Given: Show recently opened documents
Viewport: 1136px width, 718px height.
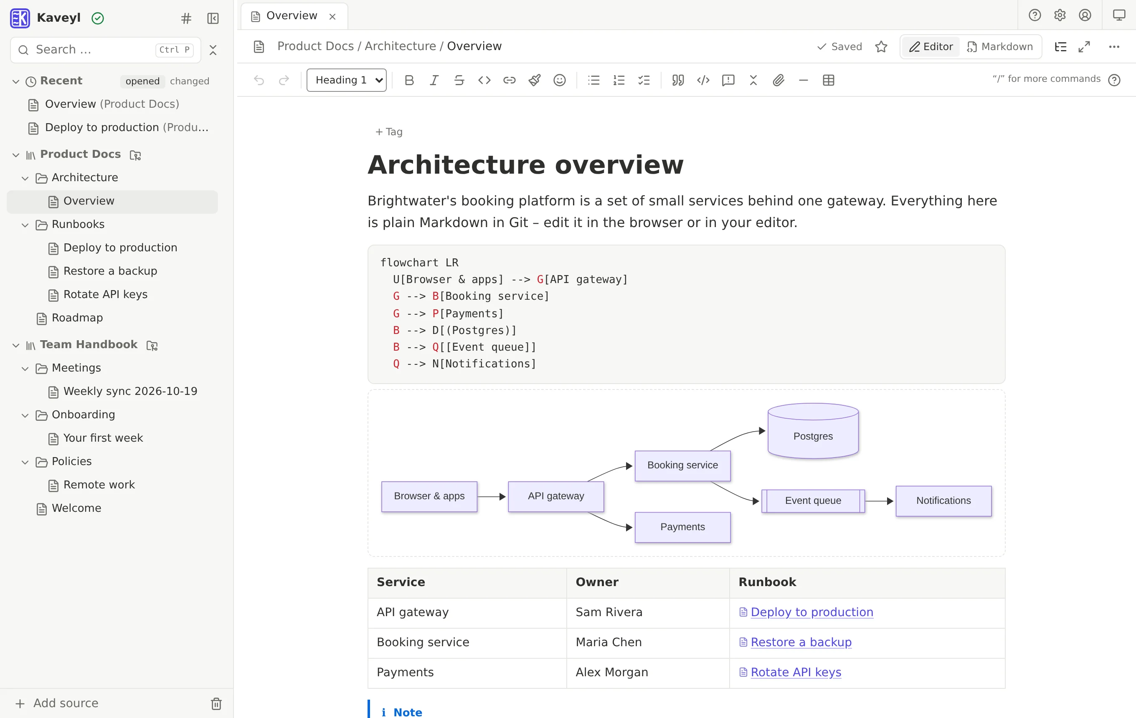Looking at the screenshot, I should pyautogui.click(x=142, y=81).
